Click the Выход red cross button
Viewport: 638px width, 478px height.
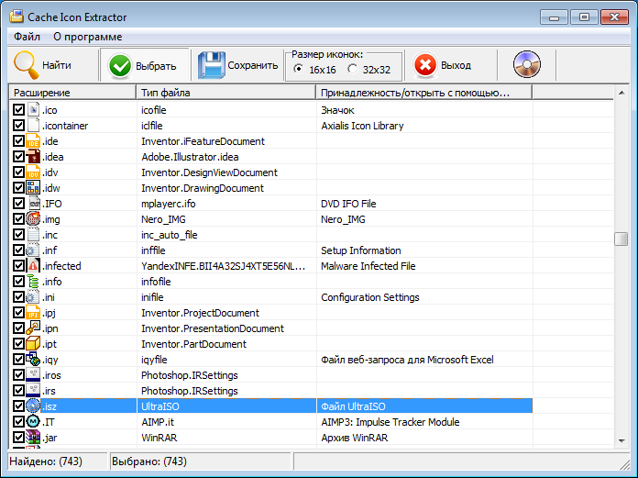pos(443,65)
